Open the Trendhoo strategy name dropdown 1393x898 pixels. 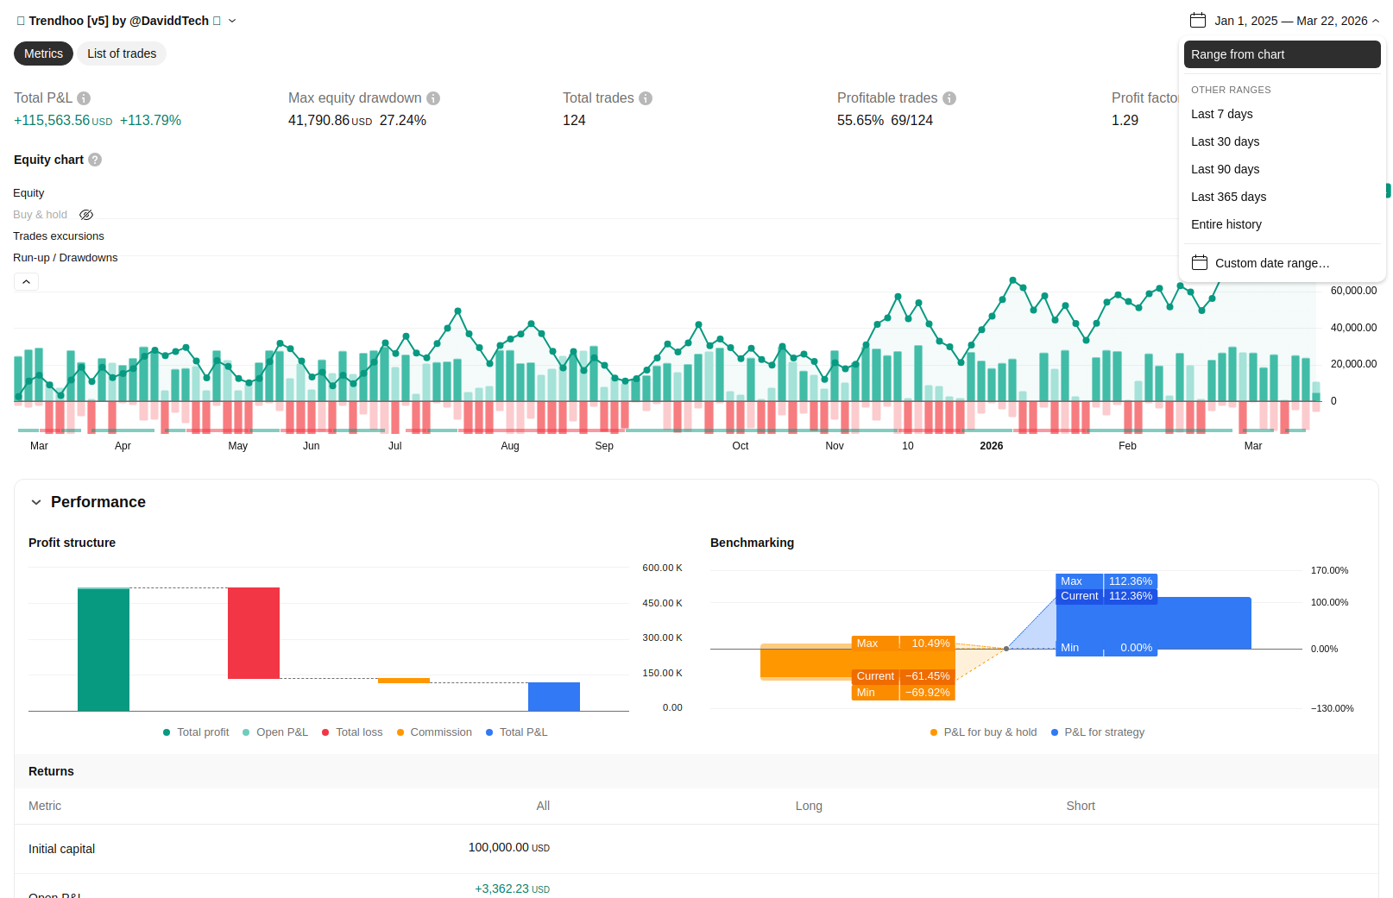point(232,21)
